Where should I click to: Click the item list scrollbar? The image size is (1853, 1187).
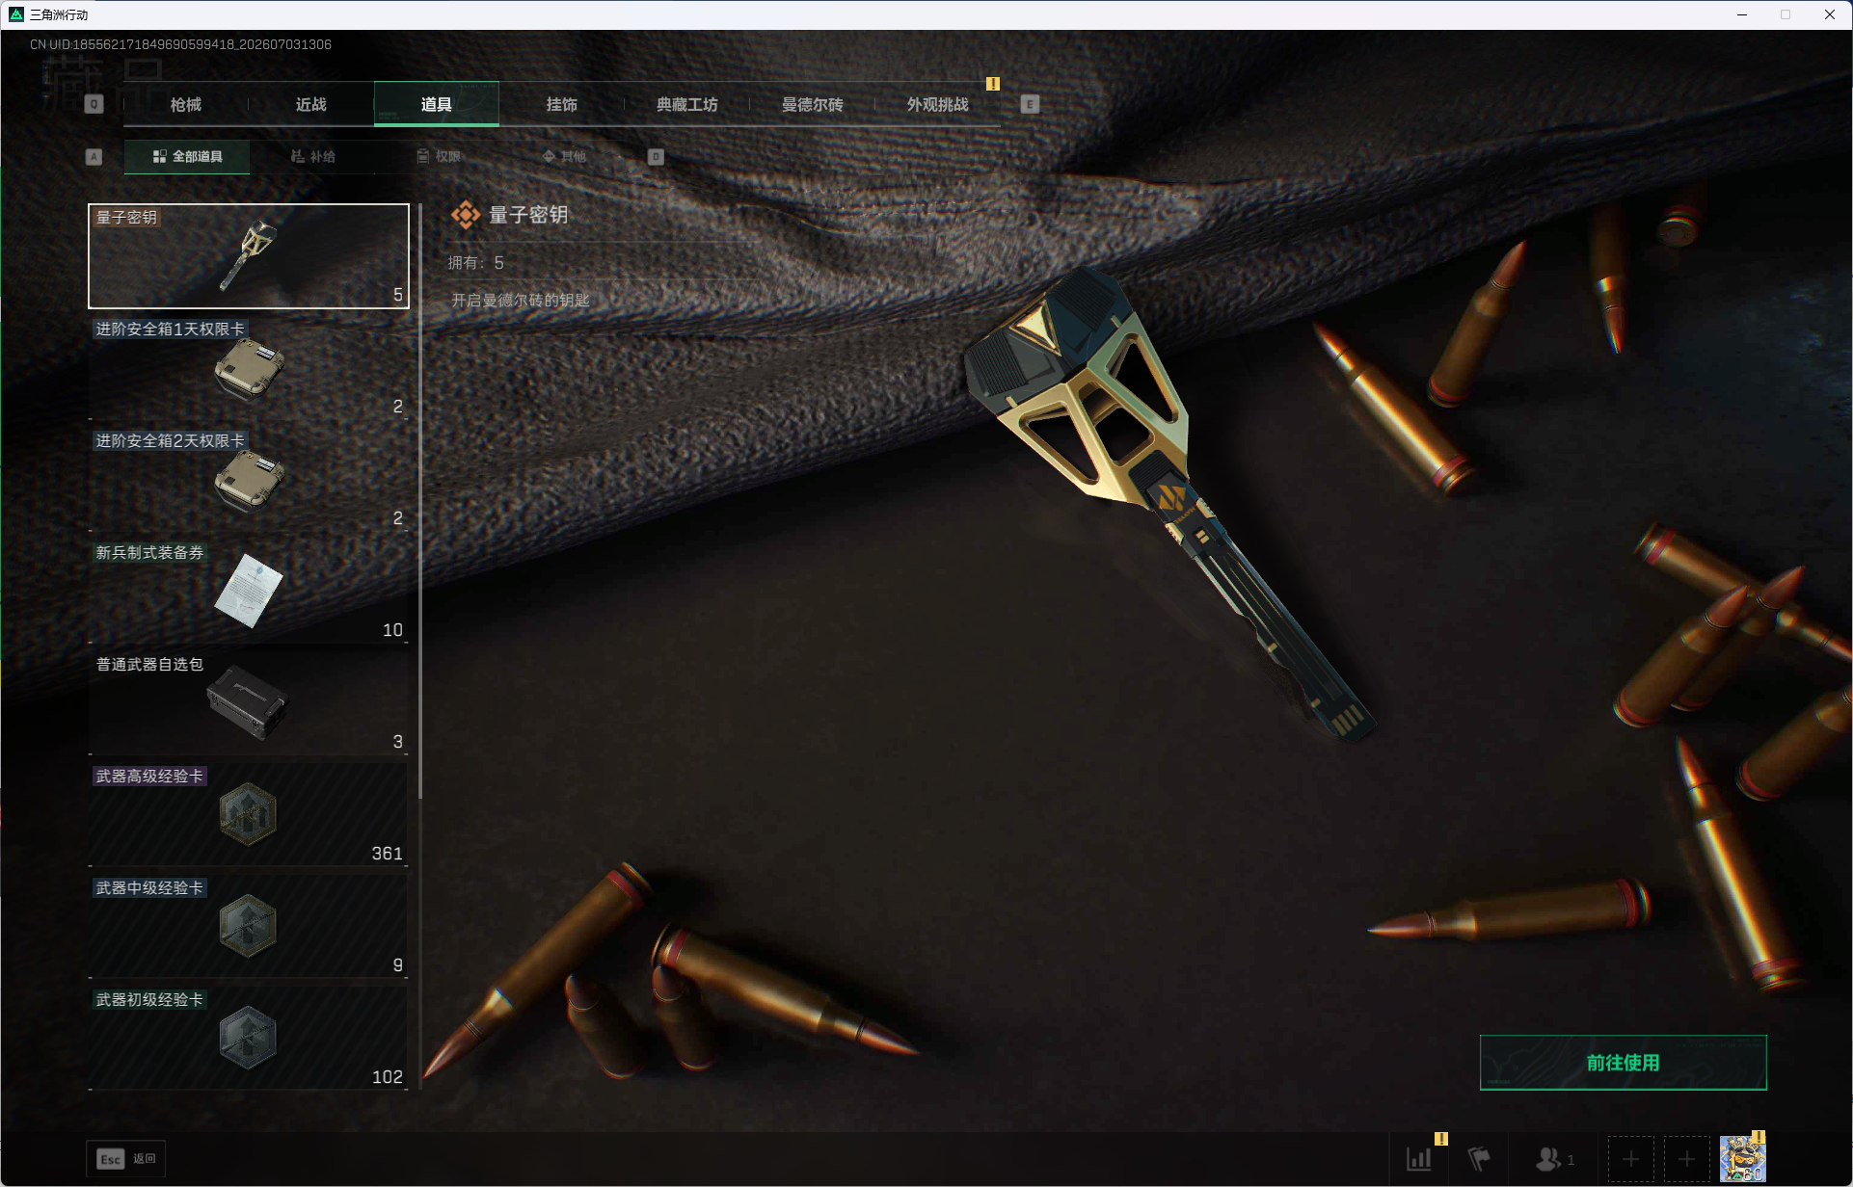(x=420, y=501)
